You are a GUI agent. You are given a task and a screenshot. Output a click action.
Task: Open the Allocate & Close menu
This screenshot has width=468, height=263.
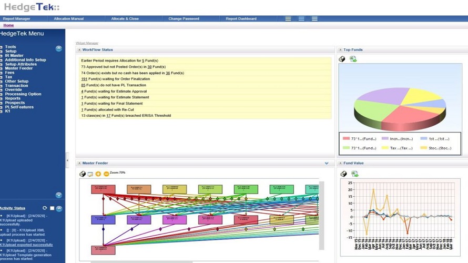(x=125, y=18)
